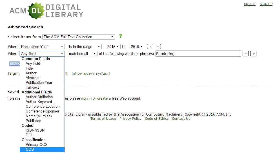The height and width of the screenshot is (154, 275).
Task: Choose Author Keyword option
Action: click(x=42, y=102)
